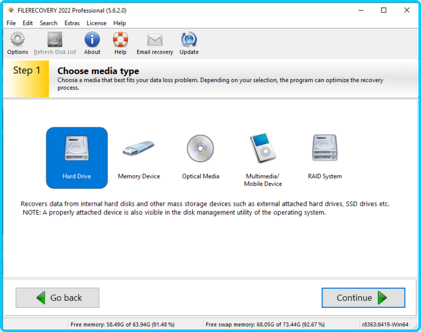Click the Step 1 label
Viewport: 421px width, 332px height.
tap(27, 71)
